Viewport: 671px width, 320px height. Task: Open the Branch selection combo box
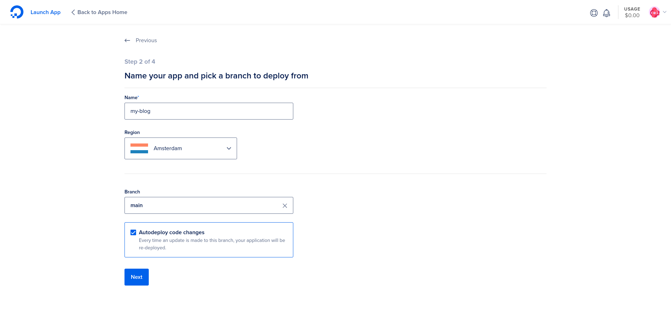pyautogui.click(x=204, y=205)
